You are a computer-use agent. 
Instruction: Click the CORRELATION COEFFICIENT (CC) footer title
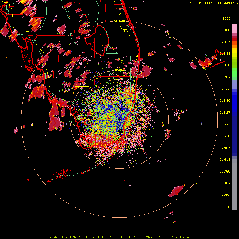[84, 237]
